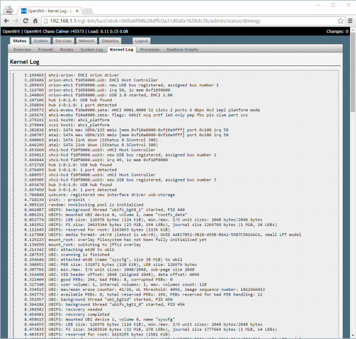This screenshot has height=339, width=356.
Task: Click the address bar URL field
Action: pyautogui.click(x=178, y=20)
